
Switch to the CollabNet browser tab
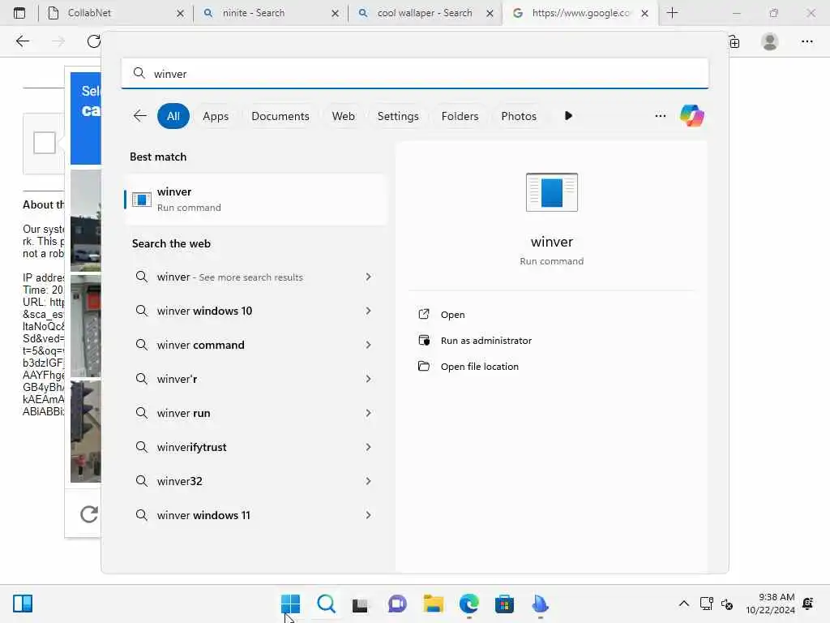(x=115, y=13)
